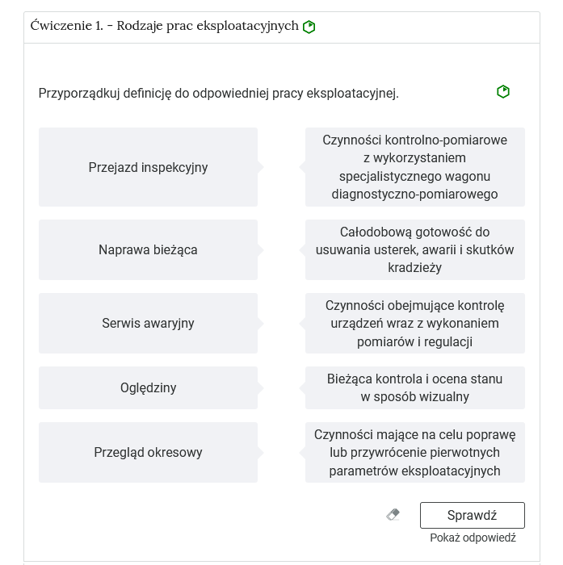
Task: Click the green hexagon icon next to the instruction
Action: pyautogui.click(x=503, y=92)
